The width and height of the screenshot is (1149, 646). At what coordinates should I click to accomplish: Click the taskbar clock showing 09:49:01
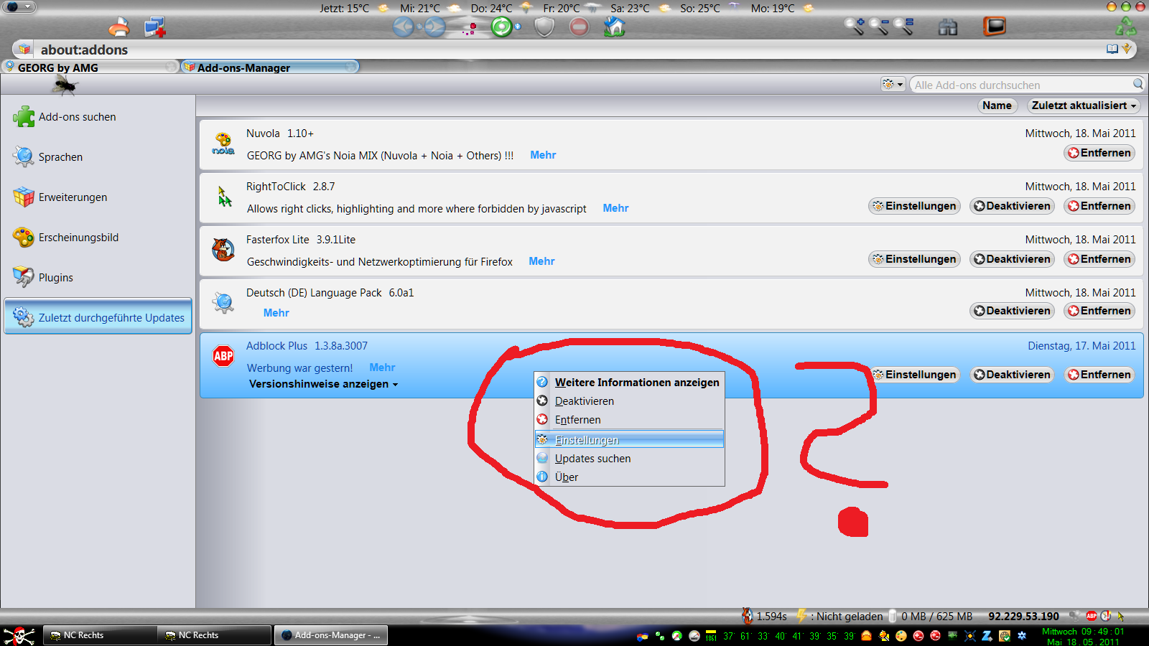[1083, 637]
